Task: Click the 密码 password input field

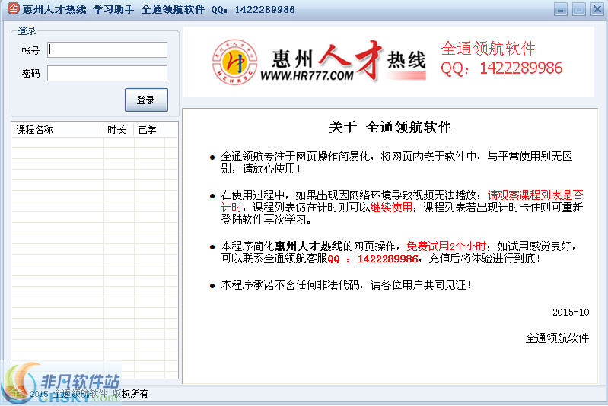Action: [107, 73]
